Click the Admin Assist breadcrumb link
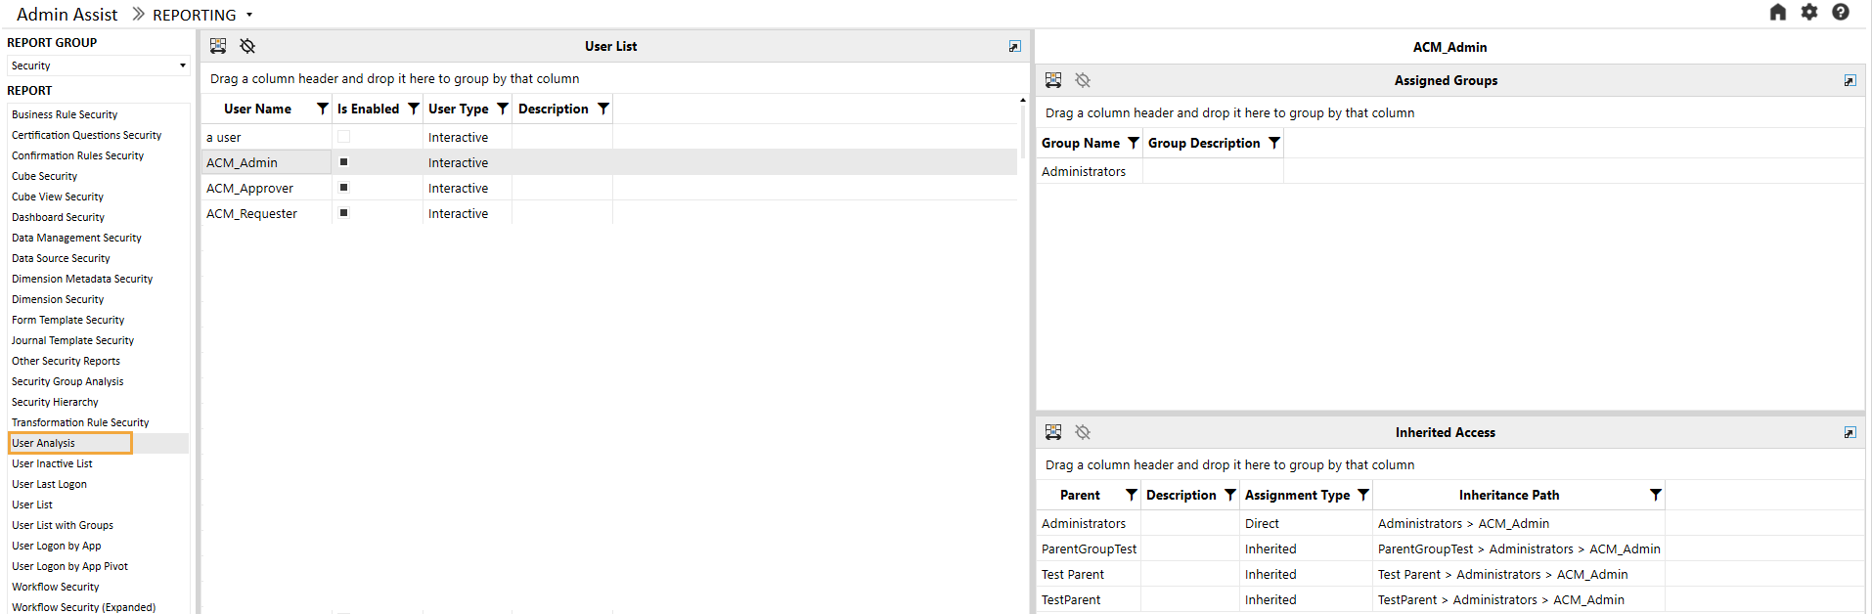 point(67,15)
